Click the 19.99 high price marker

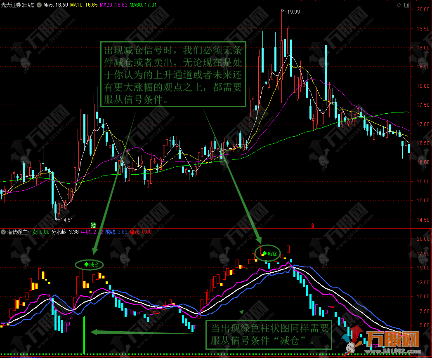(x=293, y=12)
